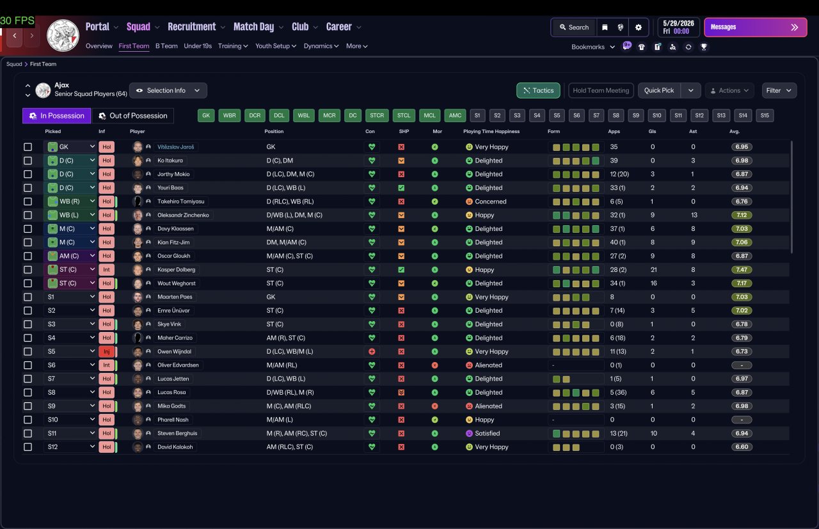Screen dimensions: 819x529
Task: Click the report card icon in bookmarks bar
Action: click(x=657, y=47)
